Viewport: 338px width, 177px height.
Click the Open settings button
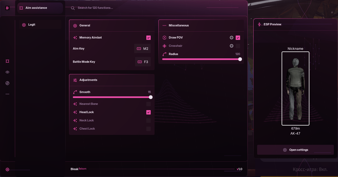(295, 150)
